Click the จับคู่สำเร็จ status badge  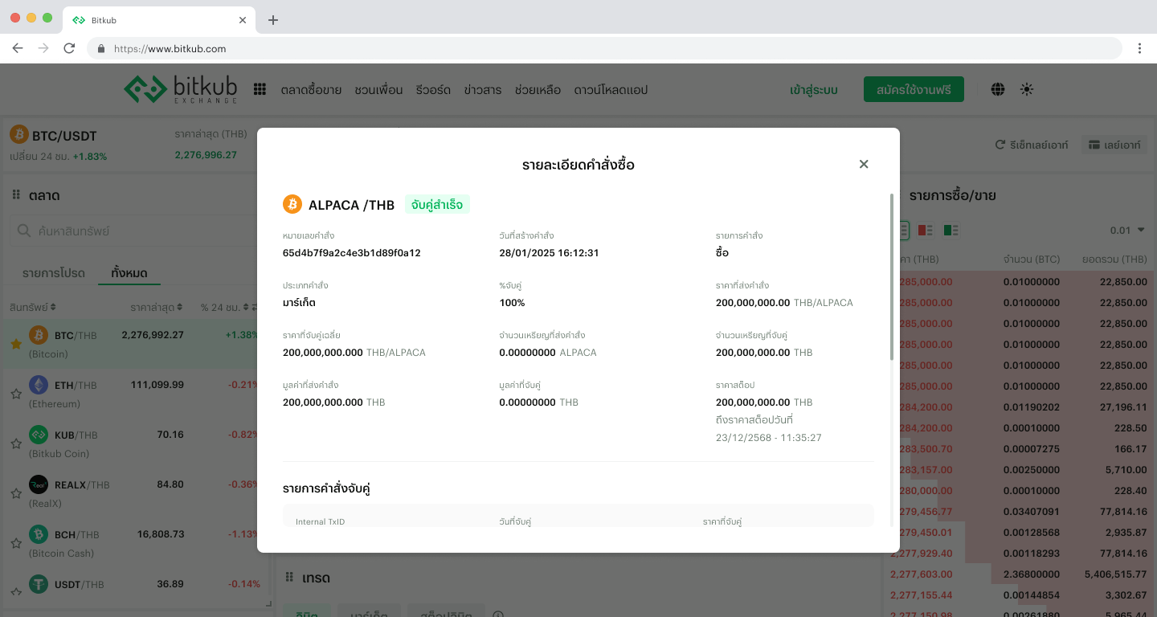(437, 204)
